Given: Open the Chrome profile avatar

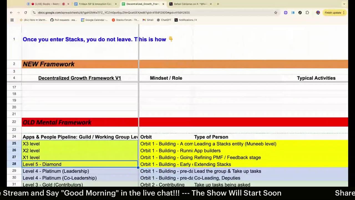Looking at the screenshot, I should 318,12.
